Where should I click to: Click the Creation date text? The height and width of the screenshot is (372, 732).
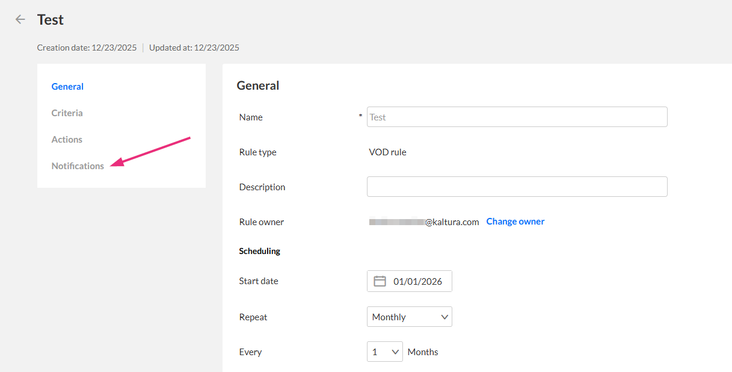click(x=87, y=48)
